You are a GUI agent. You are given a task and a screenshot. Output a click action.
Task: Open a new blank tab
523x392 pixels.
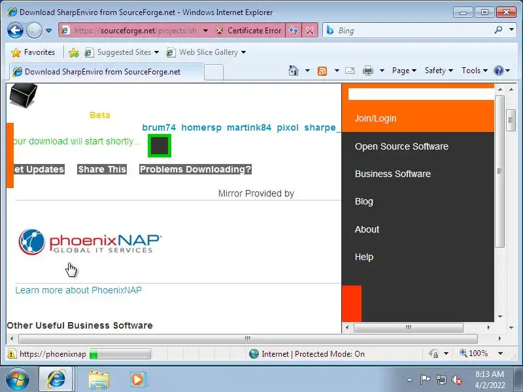click(214, 72)
